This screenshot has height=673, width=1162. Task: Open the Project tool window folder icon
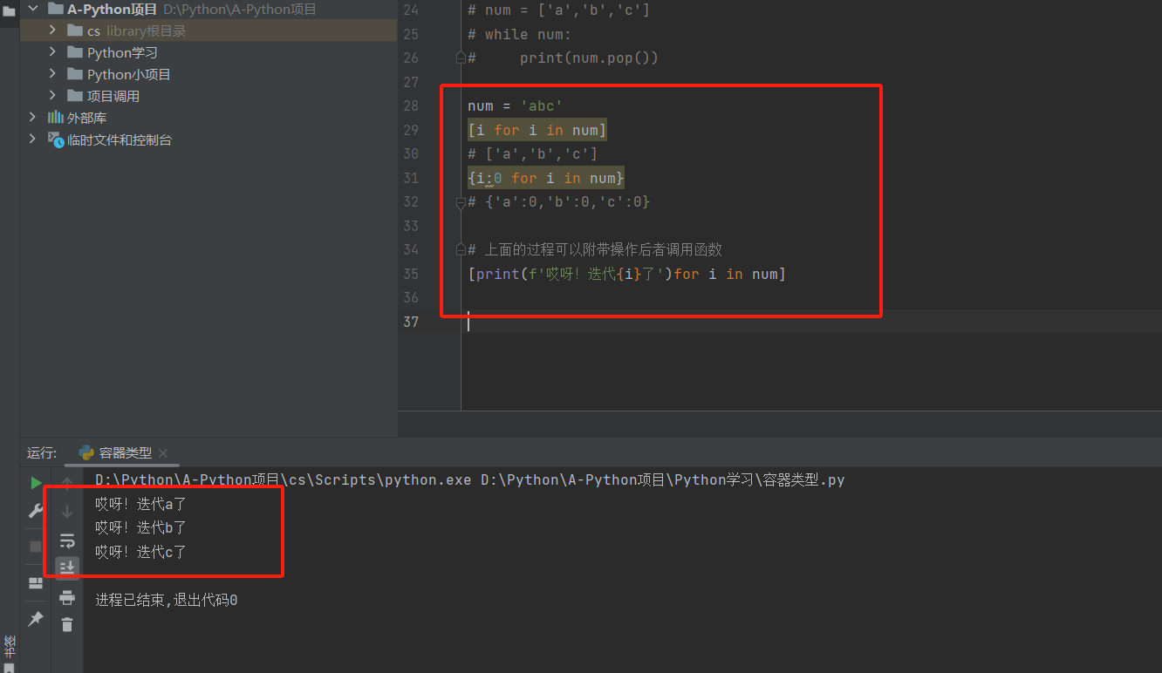(x=10, y=11)
